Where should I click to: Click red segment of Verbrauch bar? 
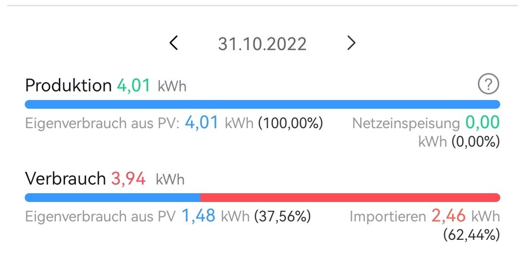350,198
